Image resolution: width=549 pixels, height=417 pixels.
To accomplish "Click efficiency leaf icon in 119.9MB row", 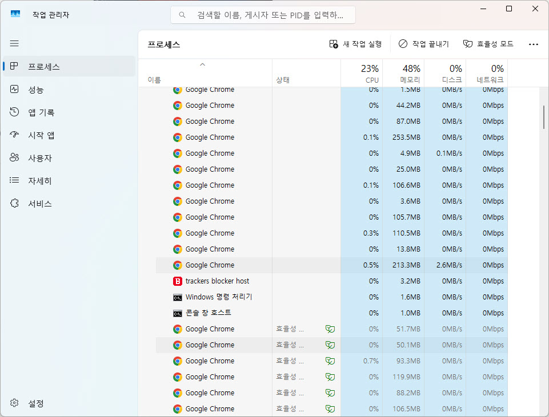I will click(330, 377).
